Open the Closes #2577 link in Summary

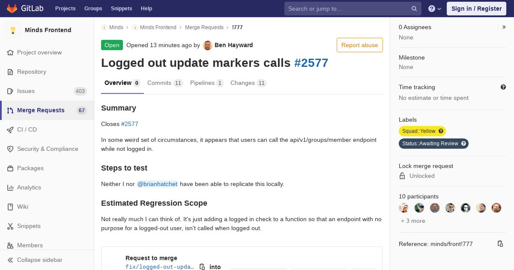[x=130, y=124]
